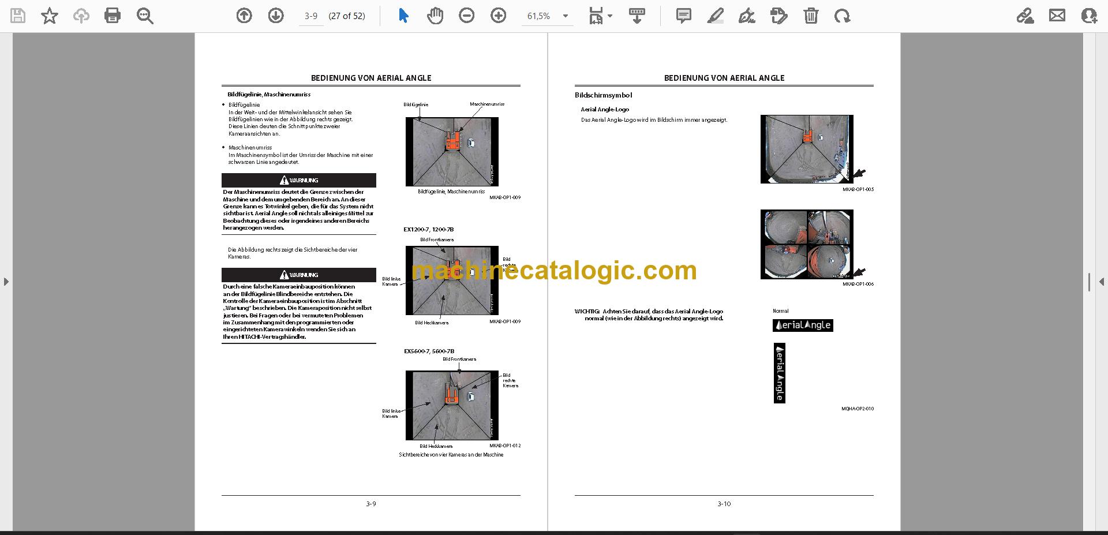Select the highlighter pen tool
This screenshot has width=1108, height=535.
point(716,16)
